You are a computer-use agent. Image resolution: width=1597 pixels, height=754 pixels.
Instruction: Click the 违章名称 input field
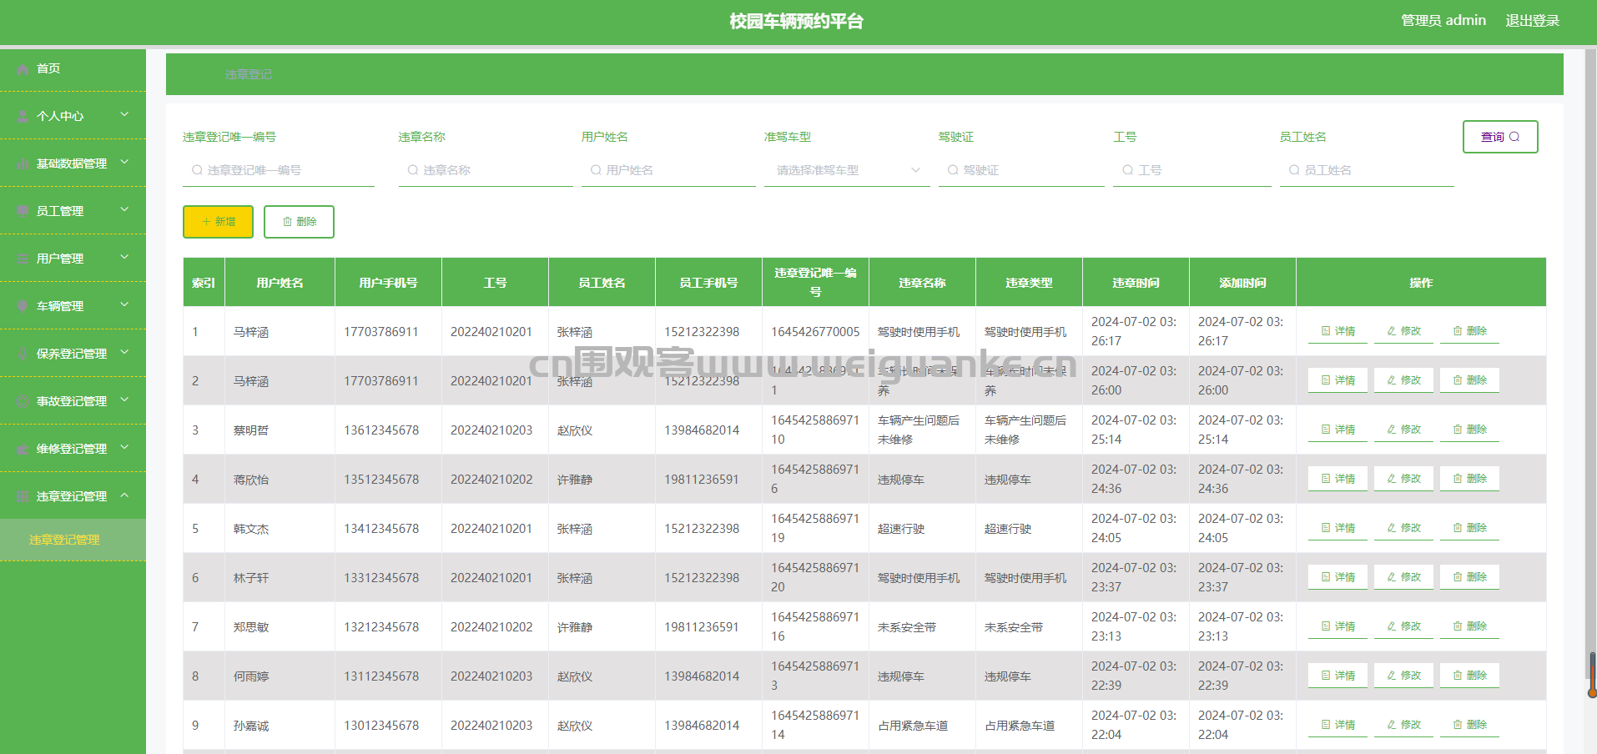[486, 170]
